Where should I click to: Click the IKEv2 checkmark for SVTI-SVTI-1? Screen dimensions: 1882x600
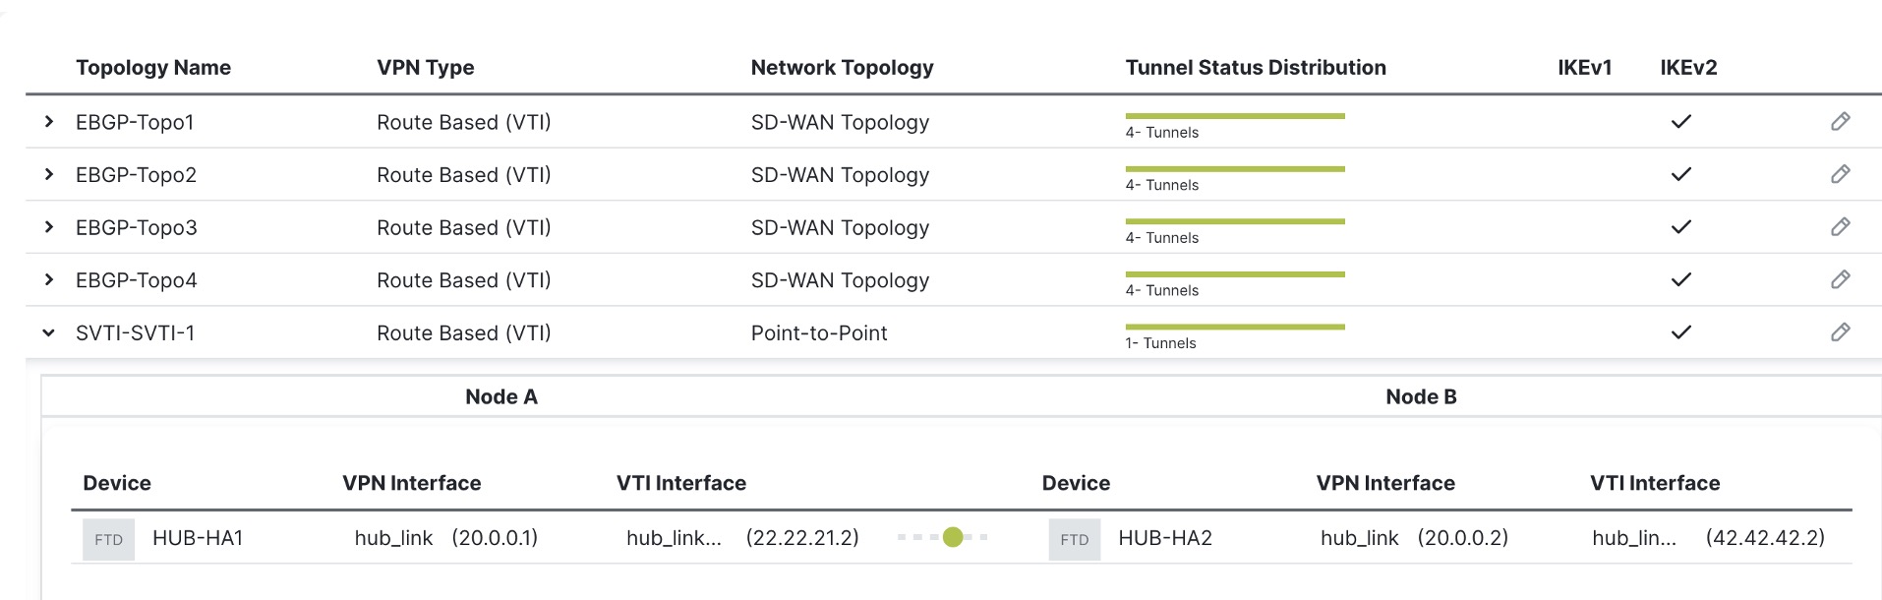(1681, 332)
